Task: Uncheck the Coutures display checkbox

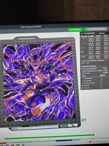Action: click(101, 87)
